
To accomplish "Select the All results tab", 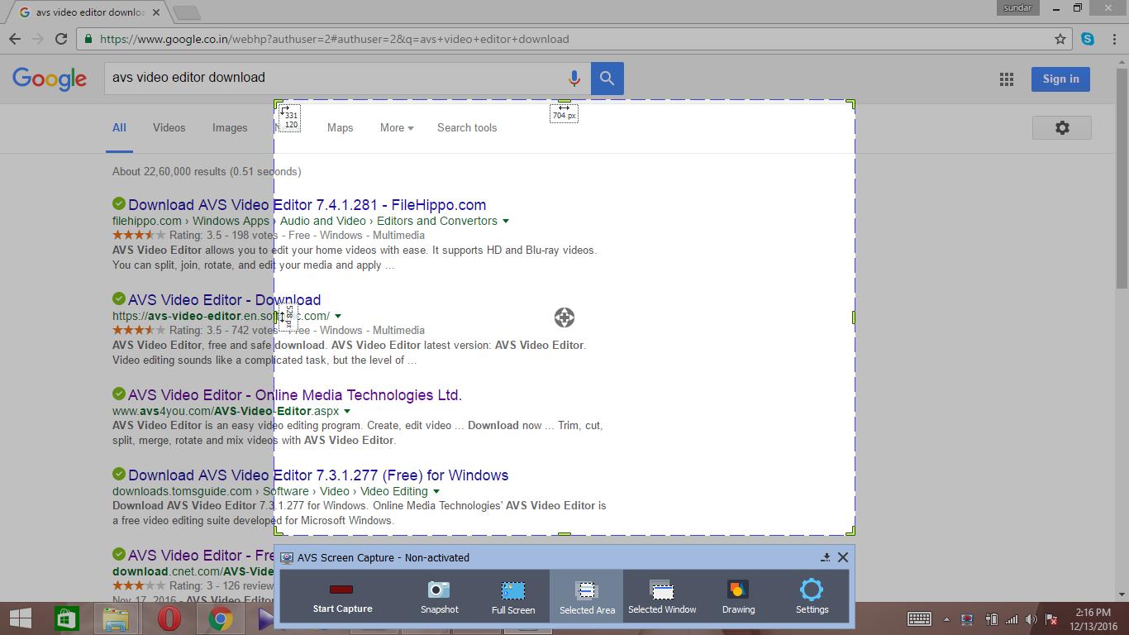I will (x=119, y=128).
